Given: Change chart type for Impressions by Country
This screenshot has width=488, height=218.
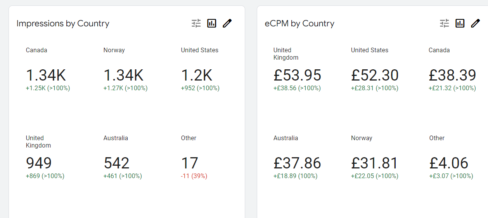Looking at the screenshot, I should (212, 23).
